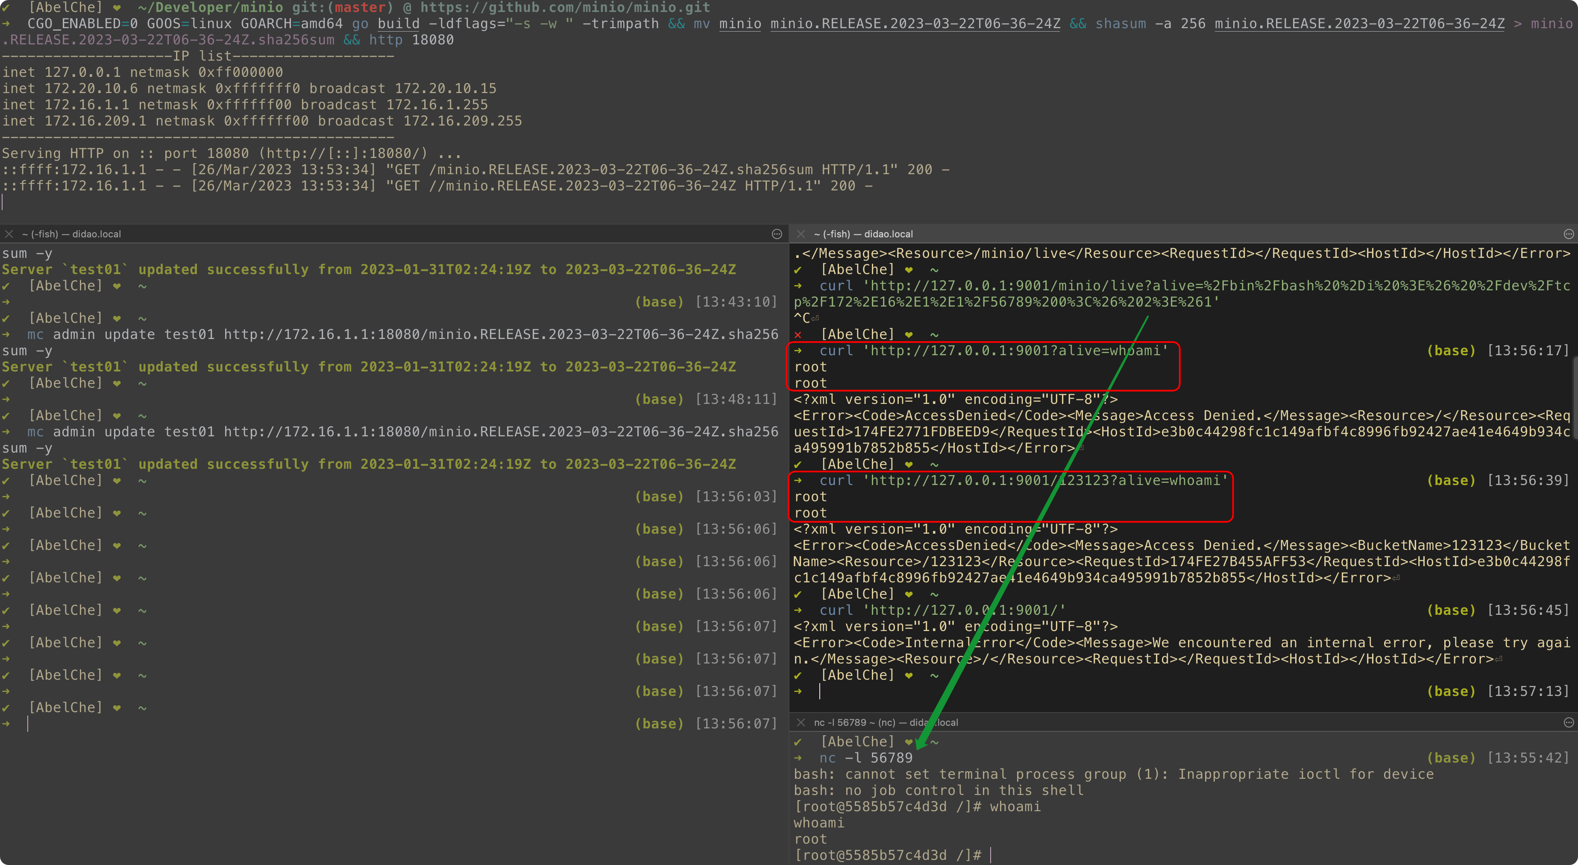Click the last mc admin update sha256sum URL
Screen dimensions: 1578x865
tap(501, 432)
